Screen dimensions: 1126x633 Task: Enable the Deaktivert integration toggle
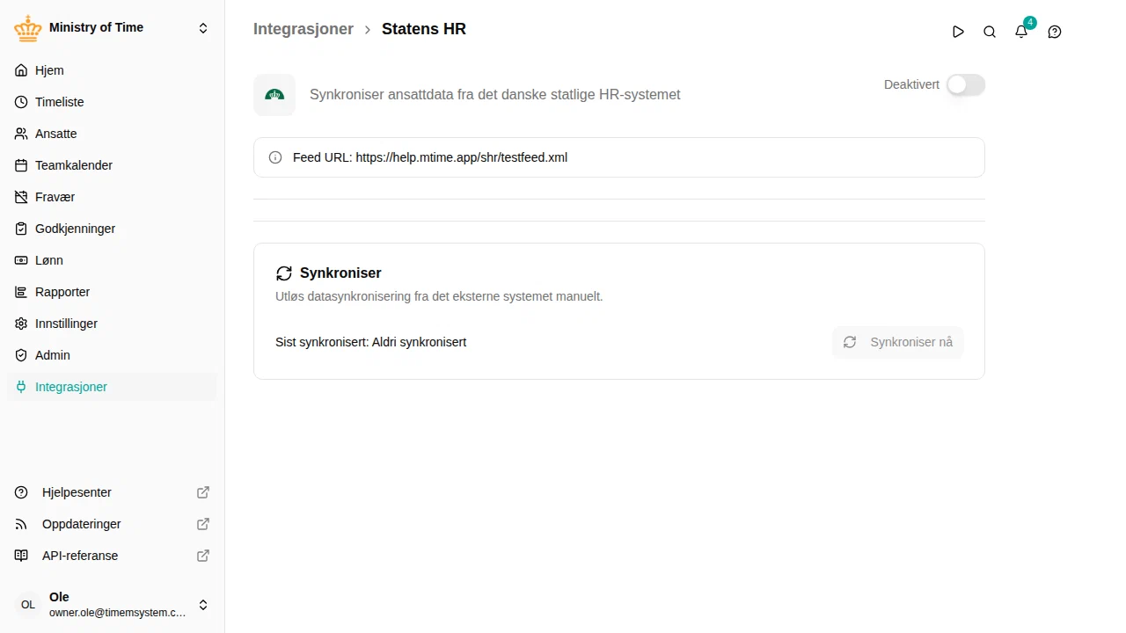click(966, 84)
